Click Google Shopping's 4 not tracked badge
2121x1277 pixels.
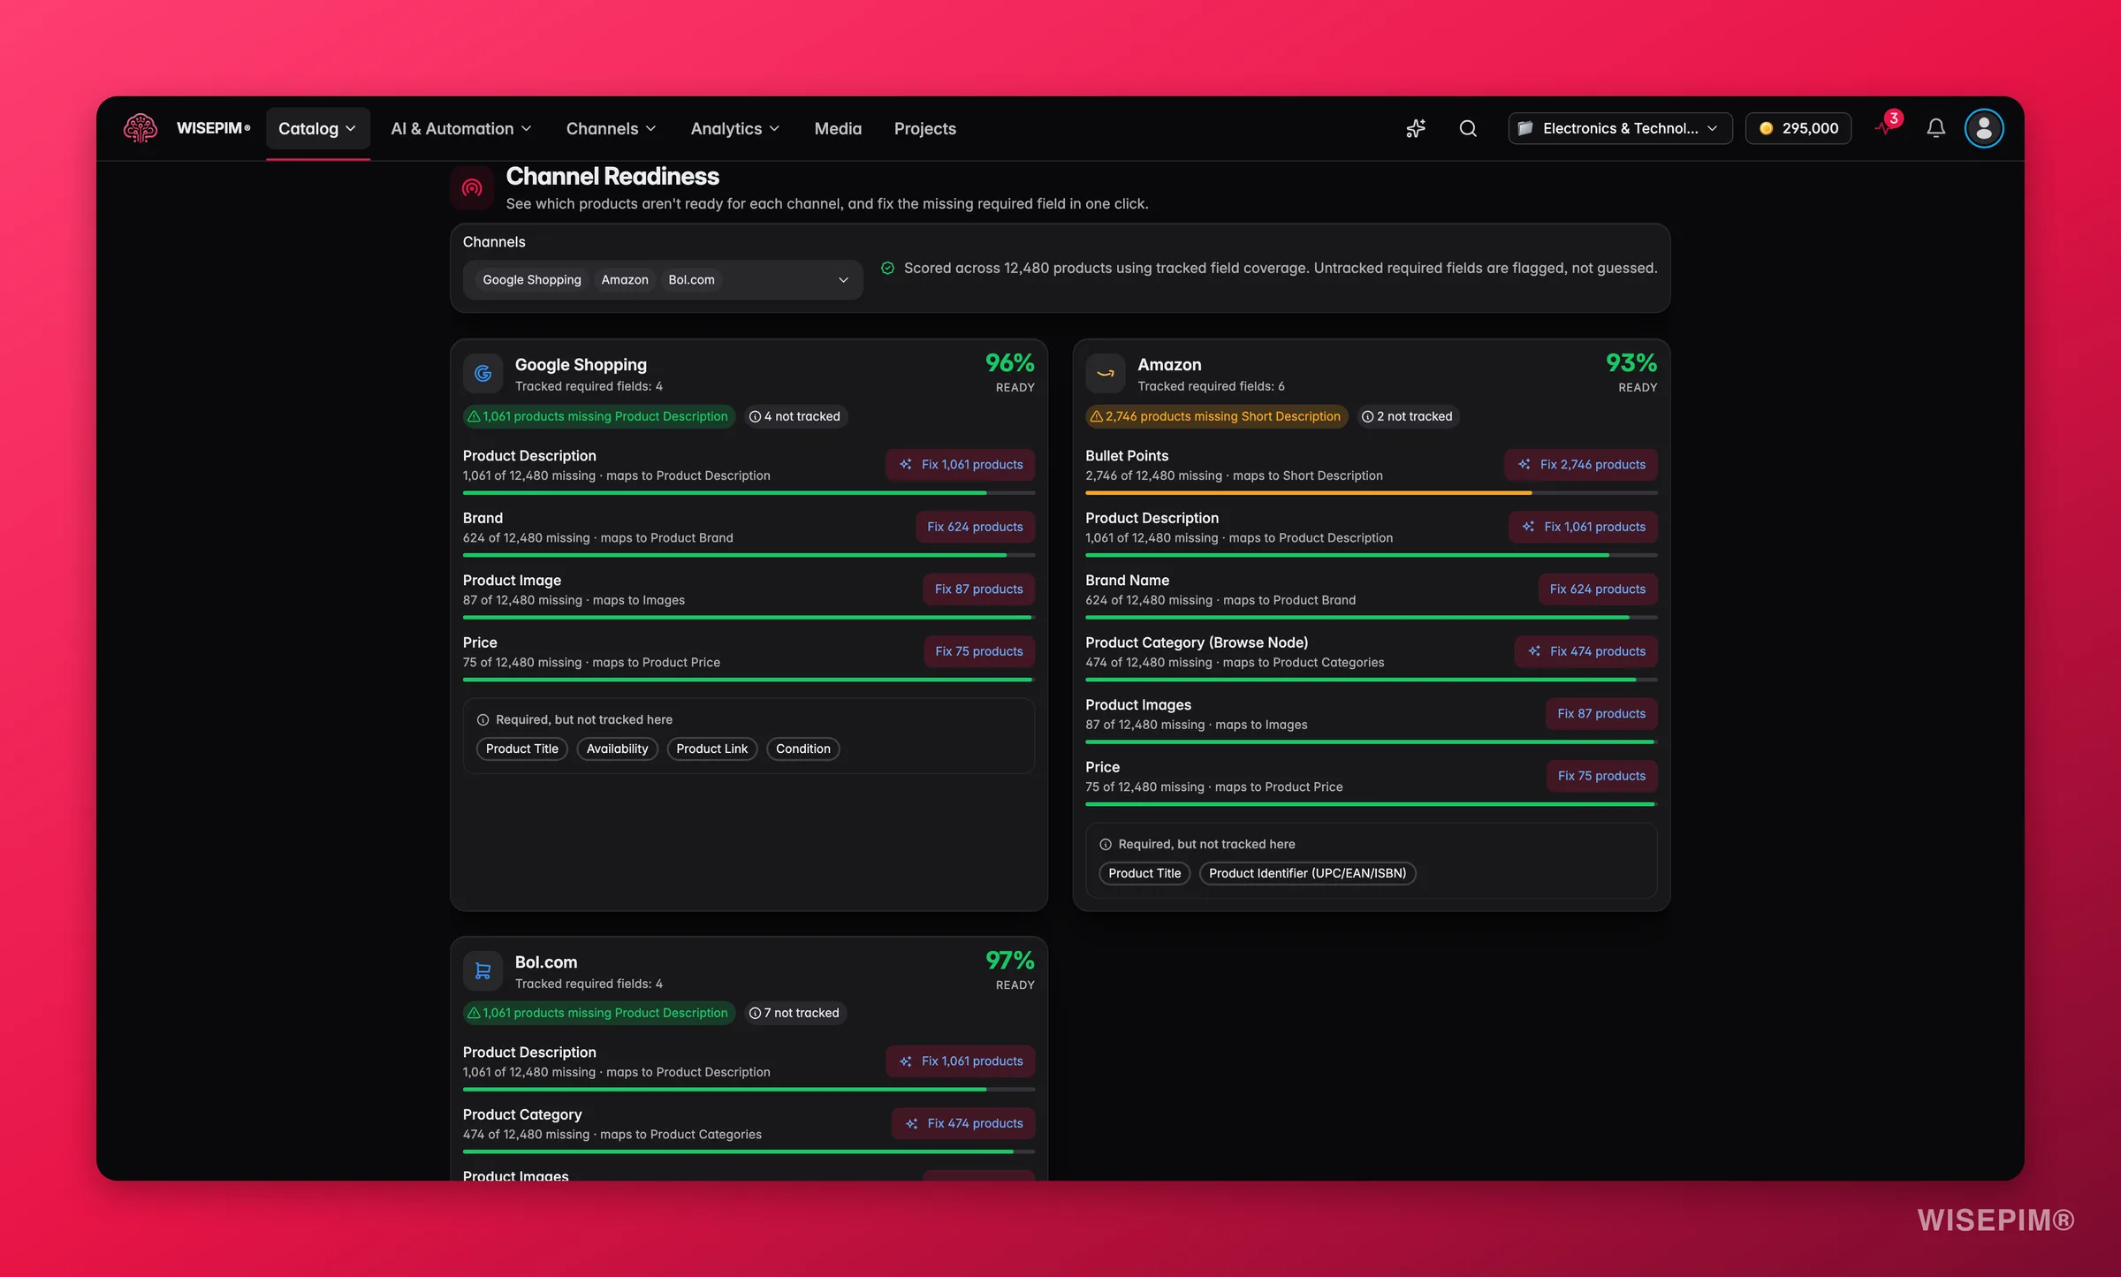pyautogui.click(x=794, y=416)
